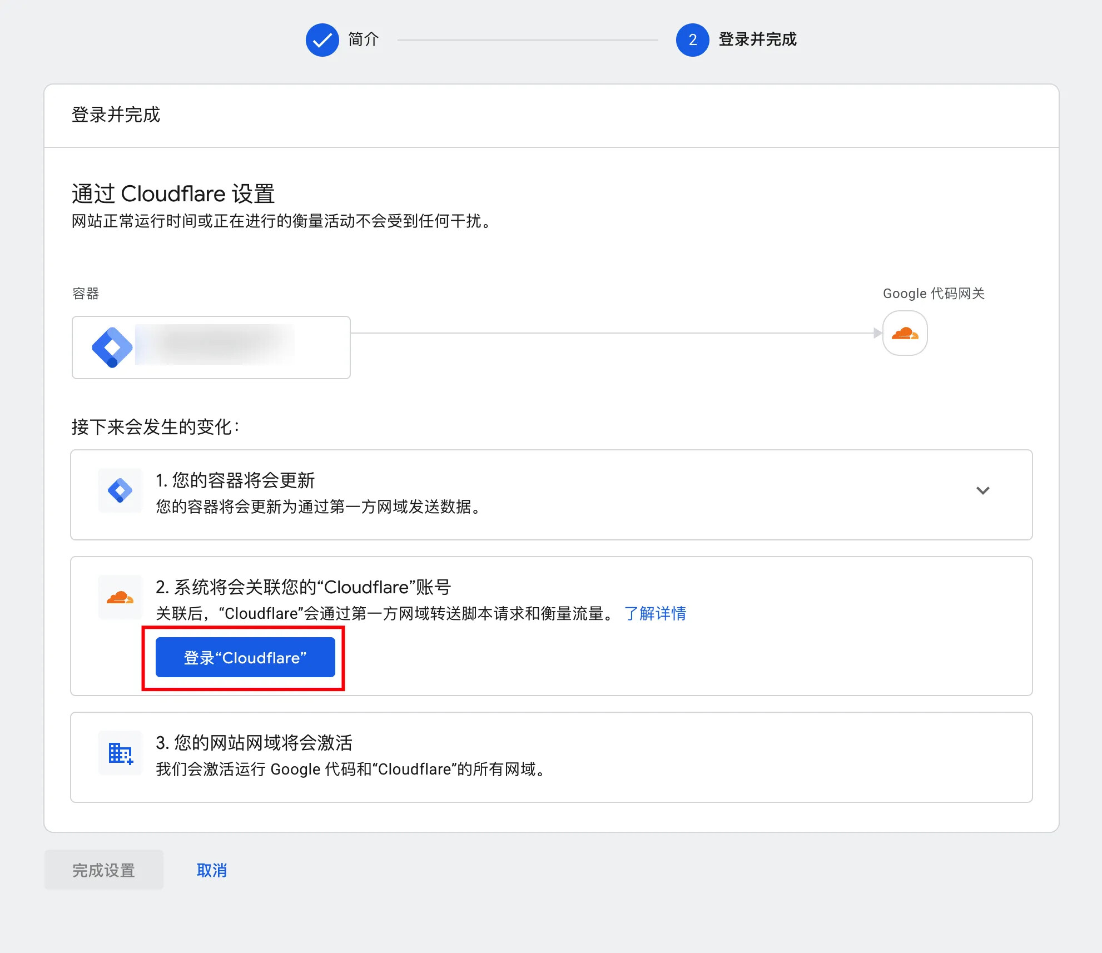This screenshot has height=953, width=1102.
Task: Click the 系统将会关联您的"Cloudflare"账号 heading
Action: [x=303, y=587]
